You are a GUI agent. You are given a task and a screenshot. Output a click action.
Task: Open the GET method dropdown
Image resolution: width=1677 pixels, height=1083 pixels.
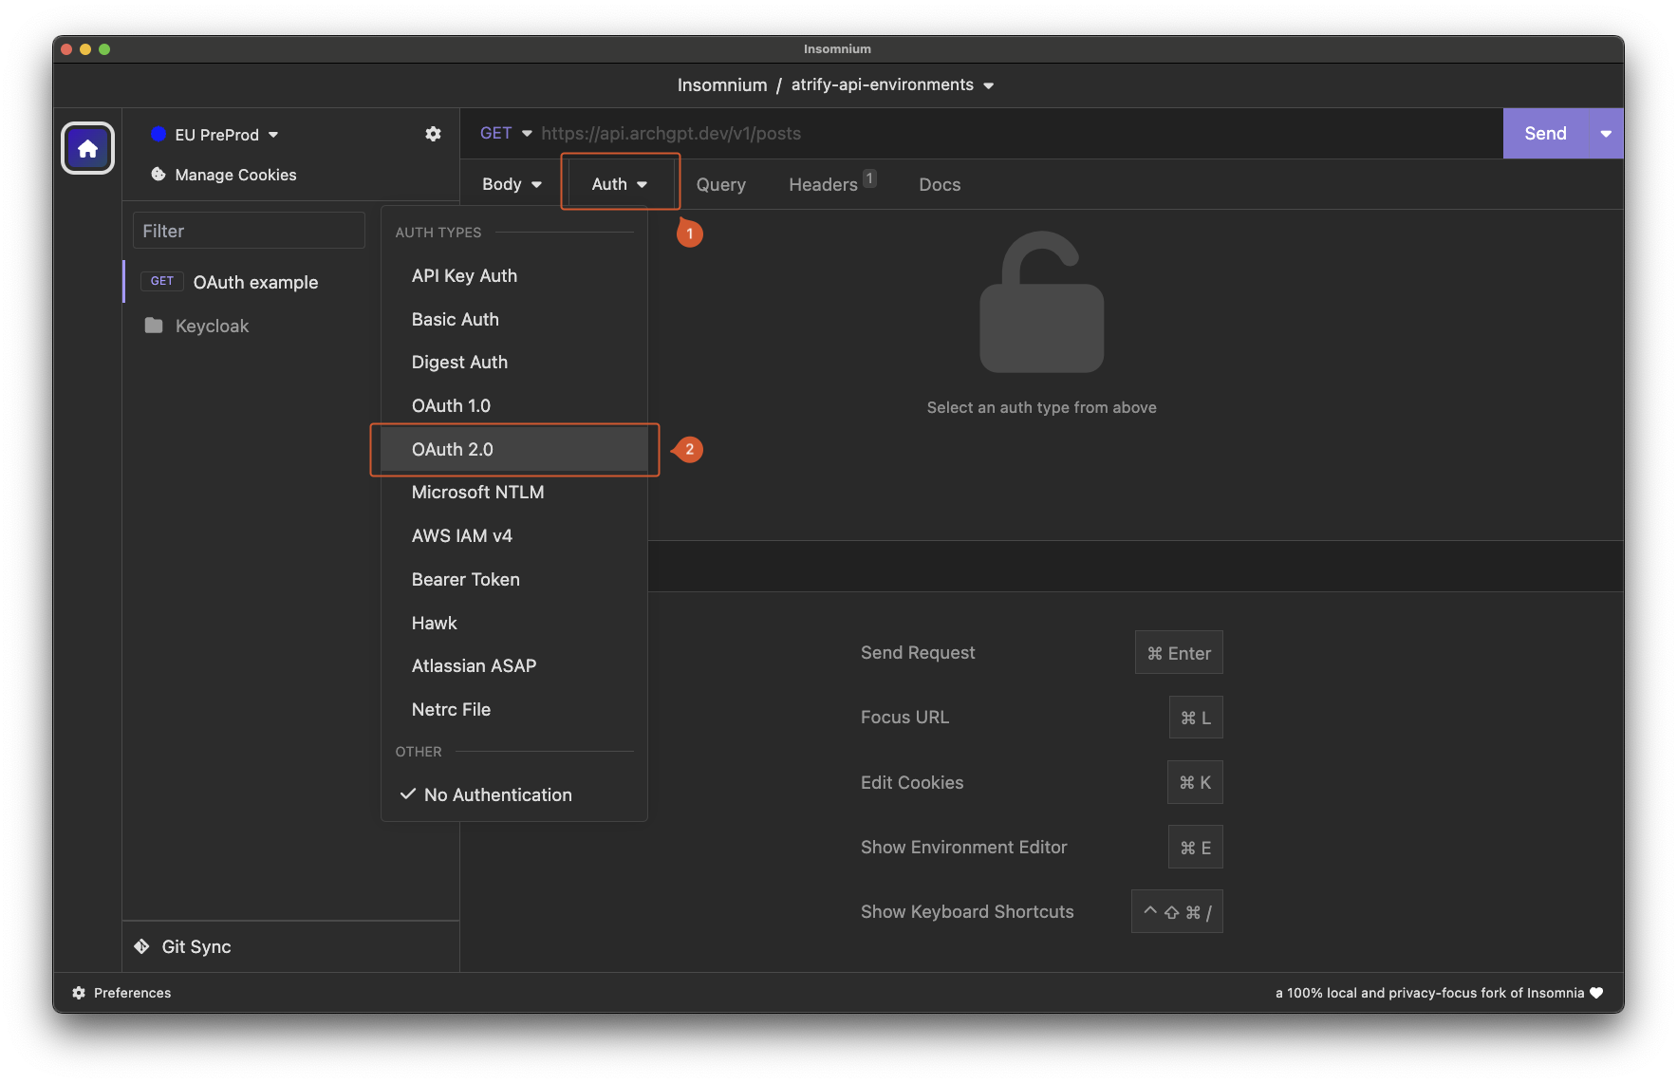point(506,133)
